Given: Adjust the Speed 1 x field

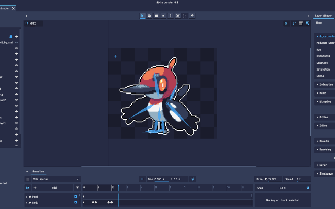Looking at the screenshot, I should coord(297,179).
